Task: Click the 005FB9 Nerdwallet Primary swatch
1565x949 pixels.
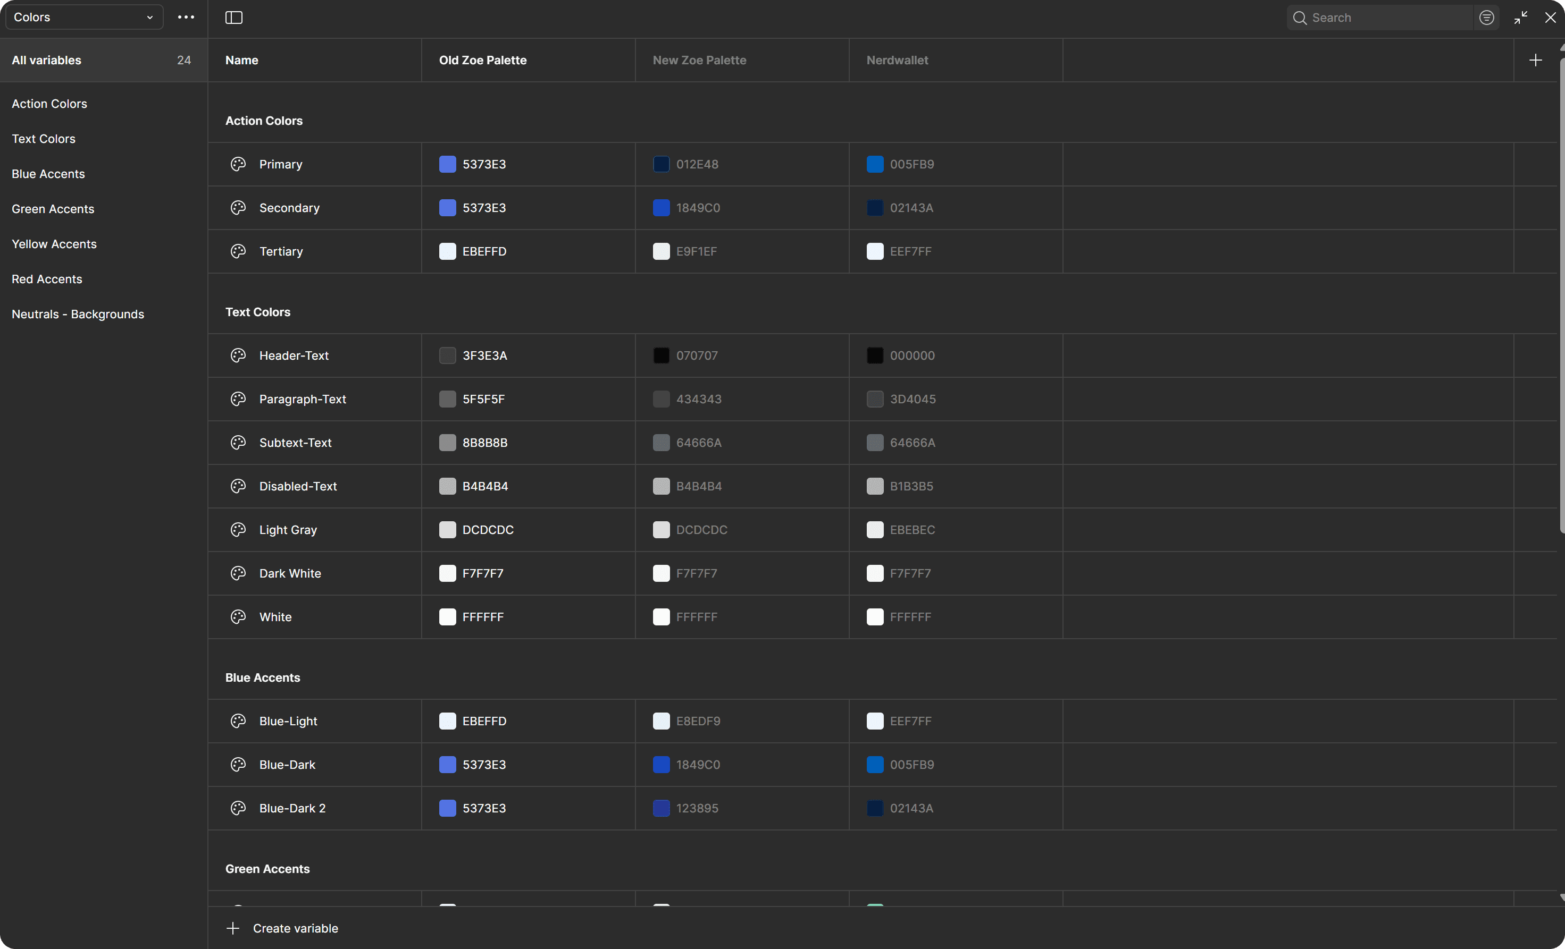Action: pos(875,164)
